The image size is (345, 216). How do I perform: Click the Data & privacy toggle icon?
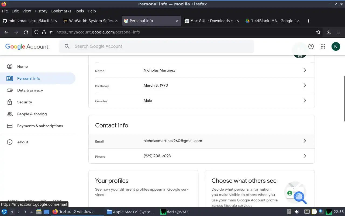10,90
